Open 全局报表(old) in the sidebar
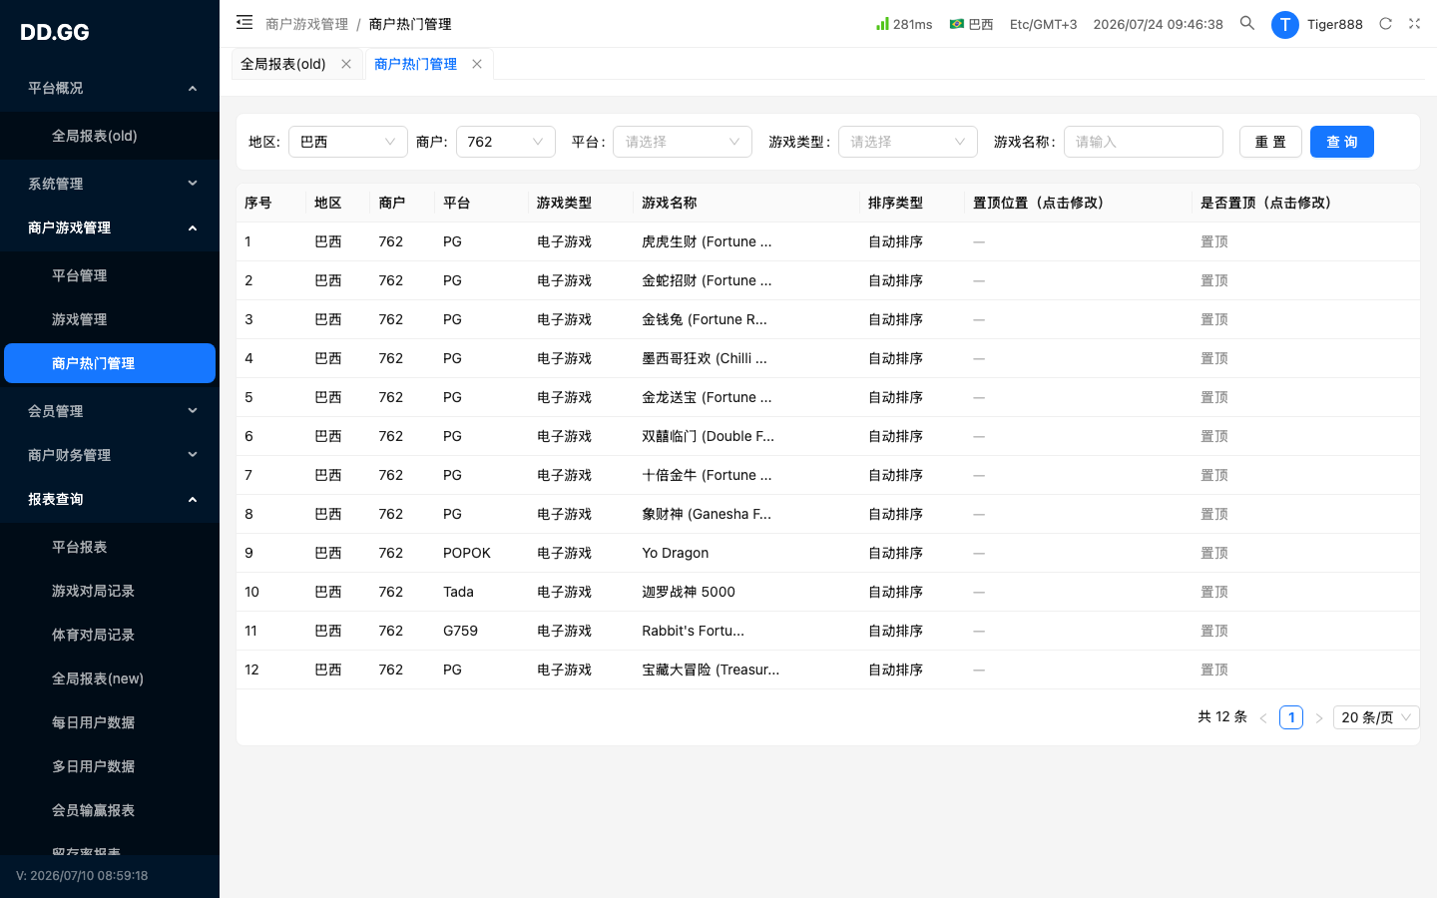The height and width of the screenshot is (898, 1437). [110, 136]
